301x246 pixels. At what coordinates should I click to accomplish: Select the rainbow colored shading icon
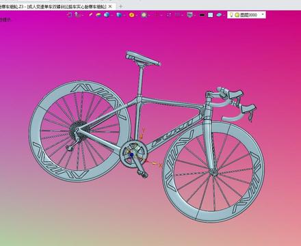click(99, 15)
